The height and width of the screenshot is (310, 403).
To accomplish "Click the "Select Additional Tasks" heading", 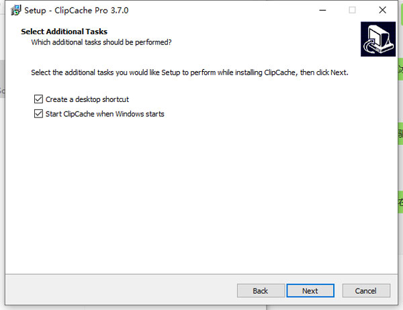I will (x=64, y=32).
